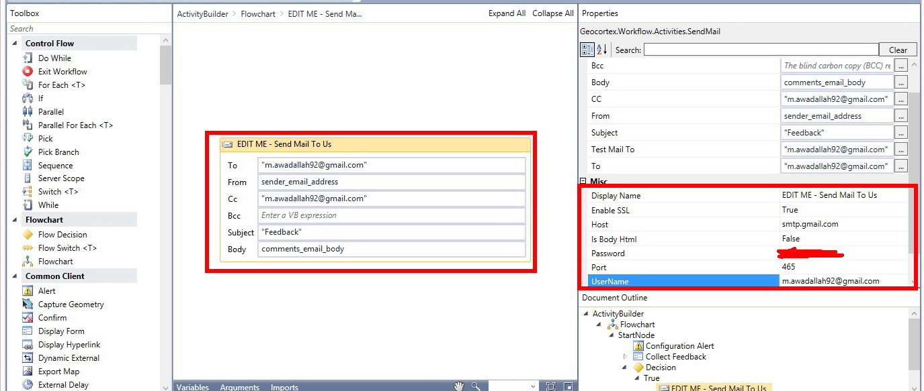
Task: Select the Pick Branch icon
Action: pos(28,152)
